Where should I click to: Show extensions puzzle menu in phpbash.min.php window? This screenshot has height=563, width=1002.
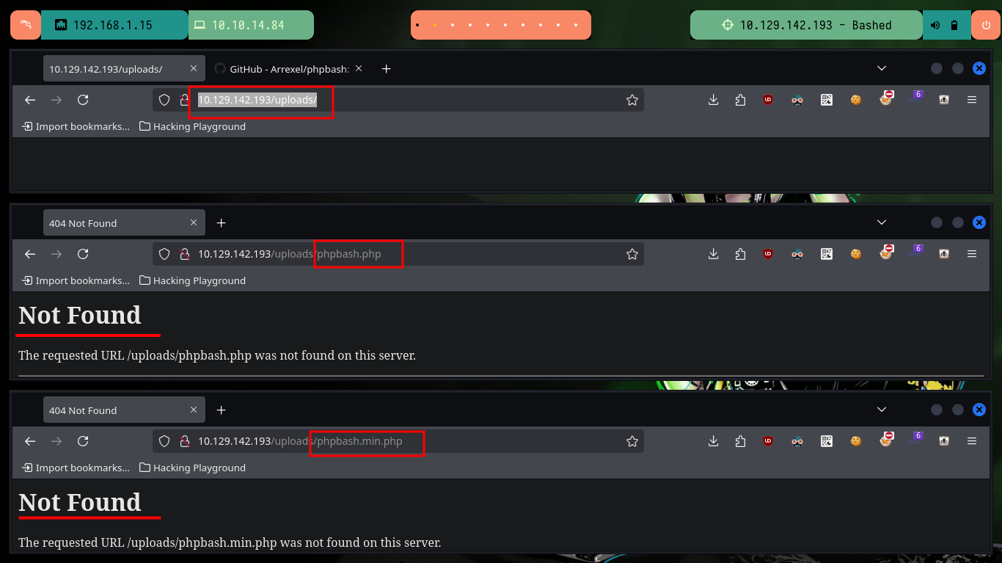pos(740,441)
